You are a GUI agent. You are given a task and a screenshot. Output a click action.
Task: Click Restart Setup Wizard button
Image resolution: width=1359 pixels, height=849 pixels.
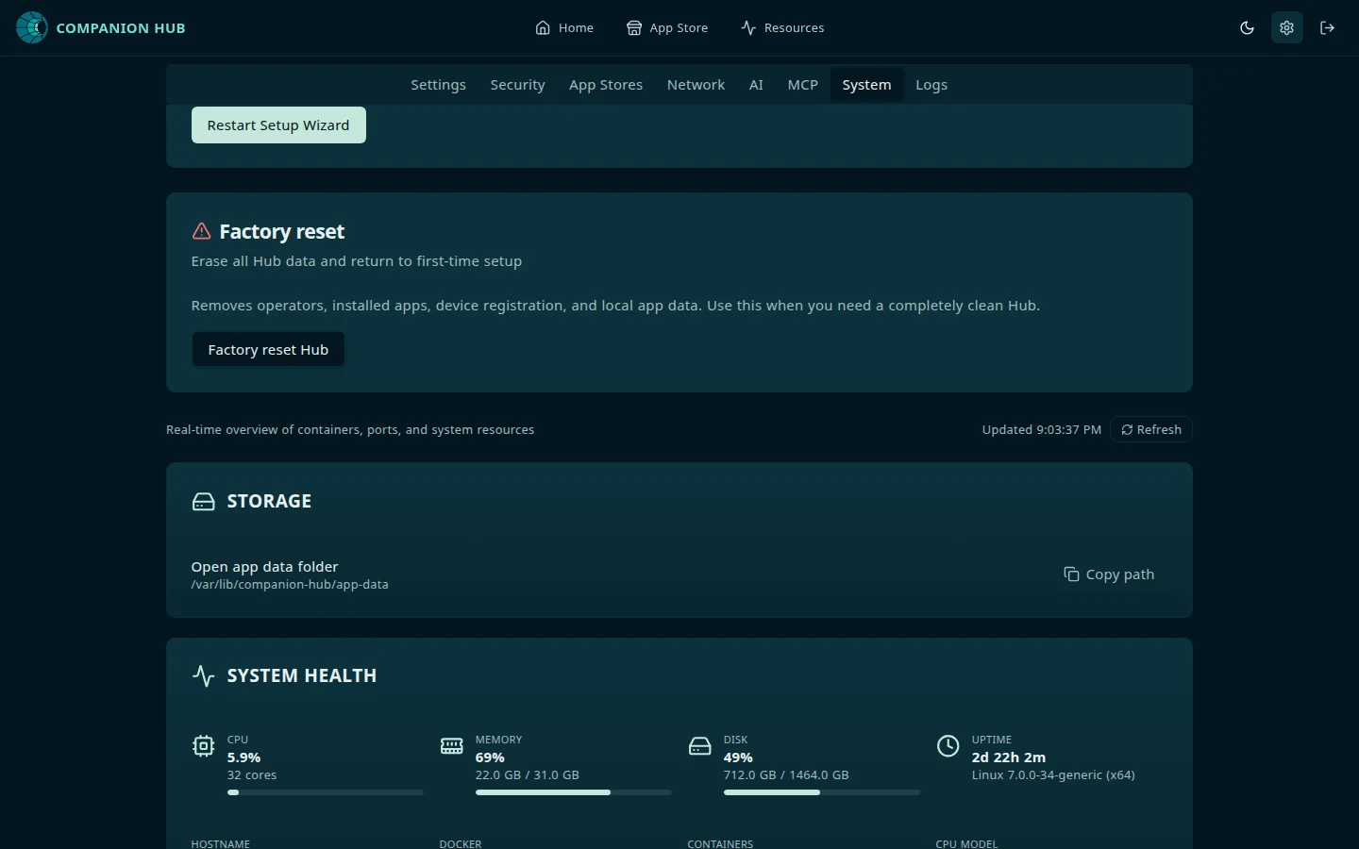click(x=278, y=125)
